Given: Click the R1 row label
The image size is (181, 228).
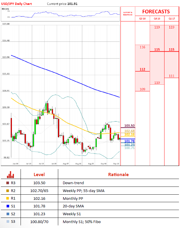Looking at the screenshot, I should point(13,198).
